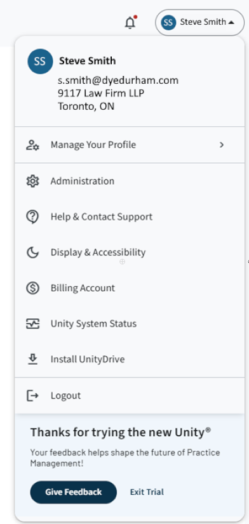The width and height of the screenshot is (249, 524).
Task: Click the Give Feedback button
Action: point(73,492)
